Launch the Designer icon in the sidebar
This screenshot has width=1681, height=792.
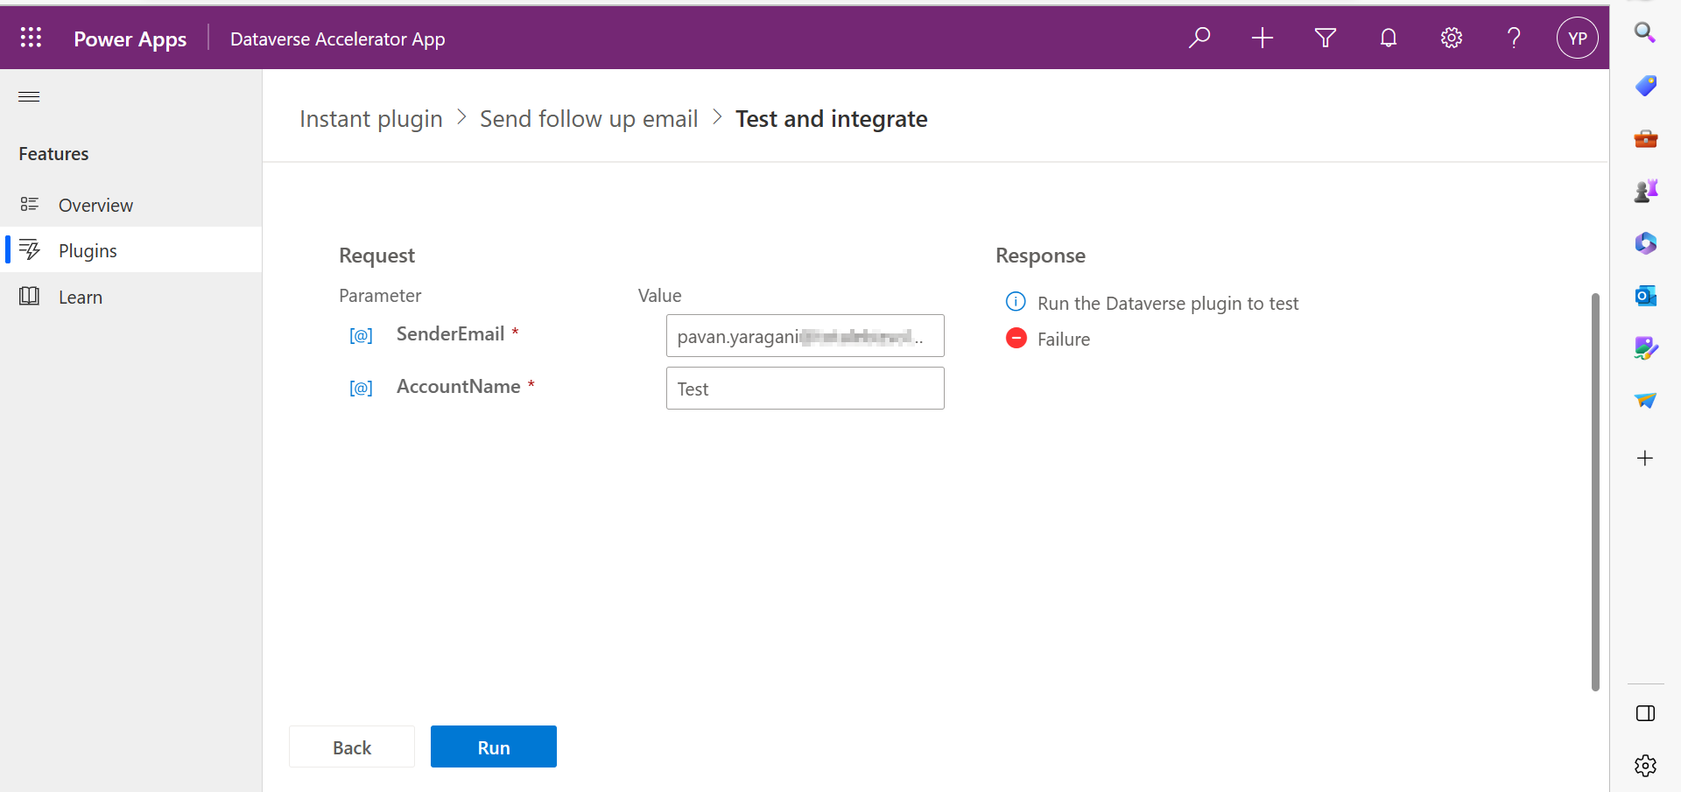pyautogui.click(x=1646, y=347)
